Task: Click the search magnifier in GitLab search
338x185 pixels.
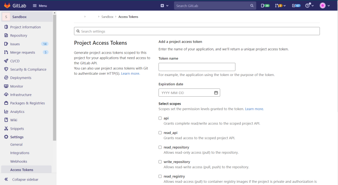Action: click(x=252, y=6)
